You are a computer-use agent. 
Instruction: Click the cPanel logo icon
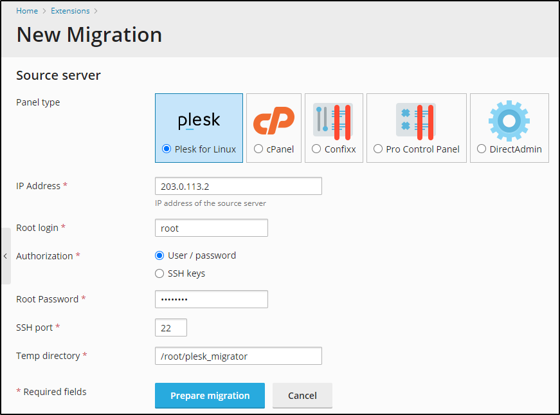click(x=273, y=120)
